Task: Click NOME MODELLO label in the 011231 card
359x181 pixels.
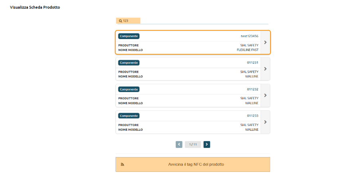Action: click(131, 76)
